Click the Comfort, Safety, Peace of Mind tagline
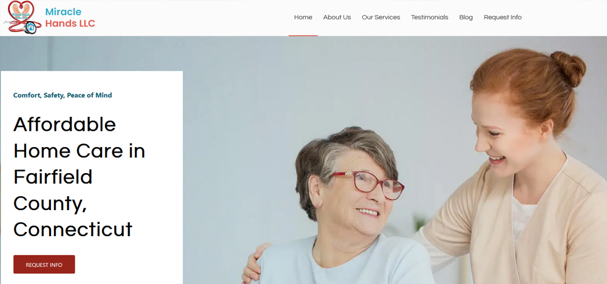This screenshot has width=607, height=284. coord(63,95)
